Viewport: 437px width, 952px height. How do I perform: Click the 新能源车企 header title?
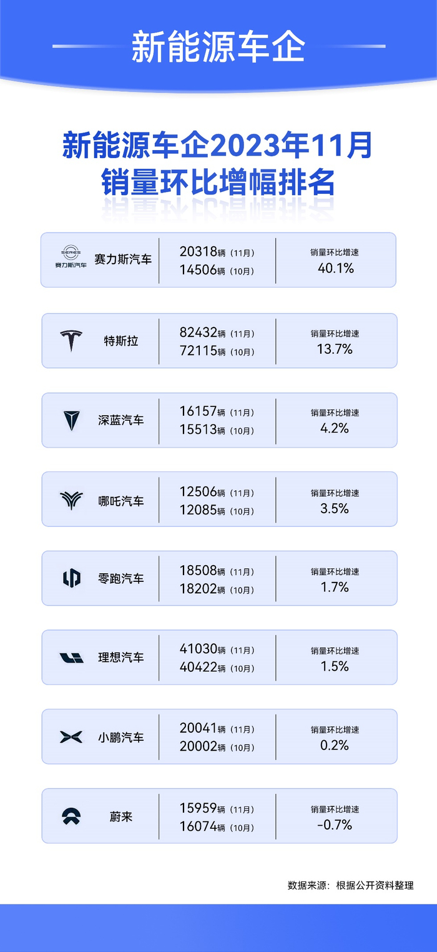pyautogui.click(x=218, y=46)
